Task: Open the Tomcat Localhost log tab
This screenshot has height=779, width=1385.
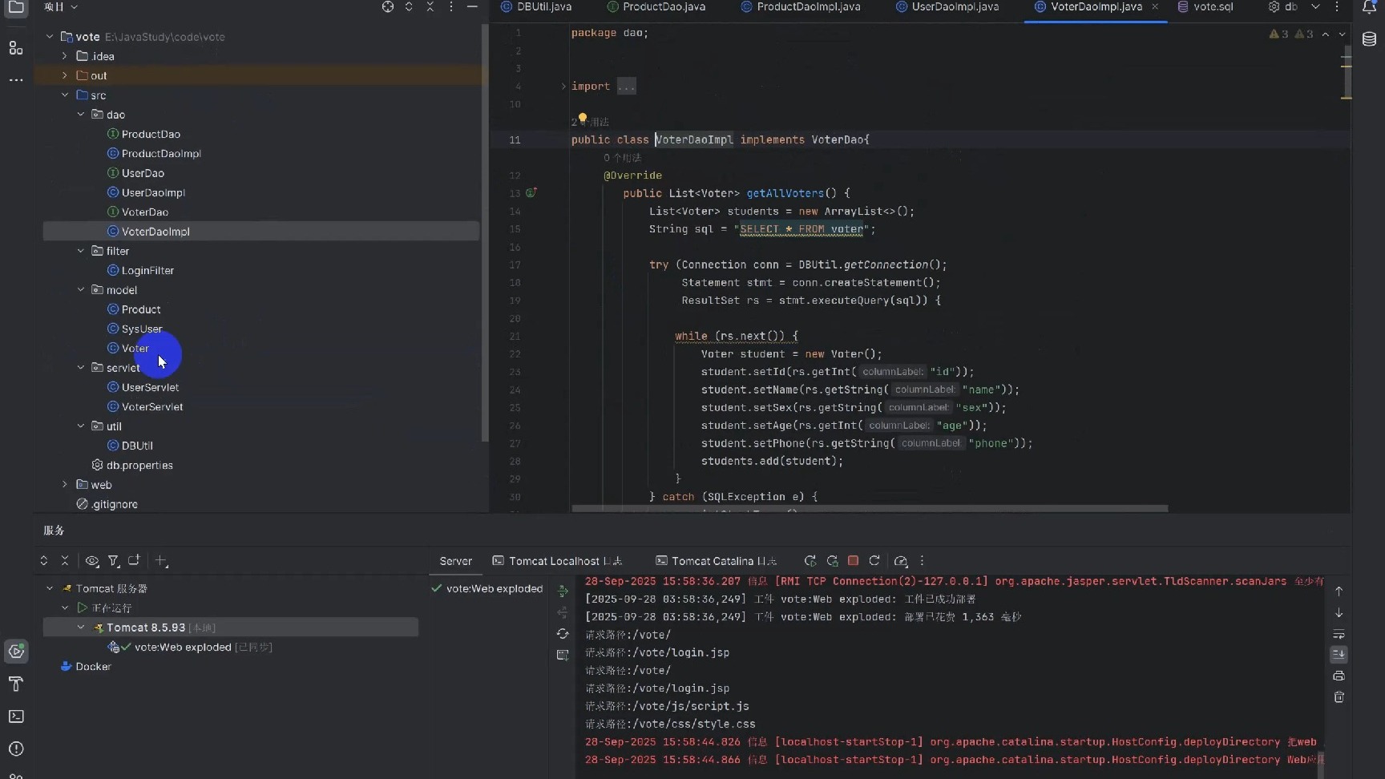Action: (x=557, y=561)
